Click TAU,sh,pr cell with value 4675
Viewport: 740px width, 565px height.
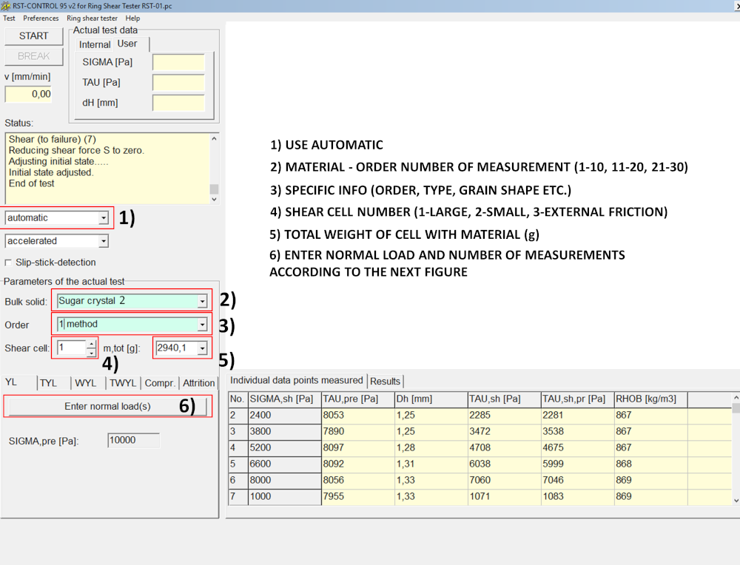[x=577, y=447]
